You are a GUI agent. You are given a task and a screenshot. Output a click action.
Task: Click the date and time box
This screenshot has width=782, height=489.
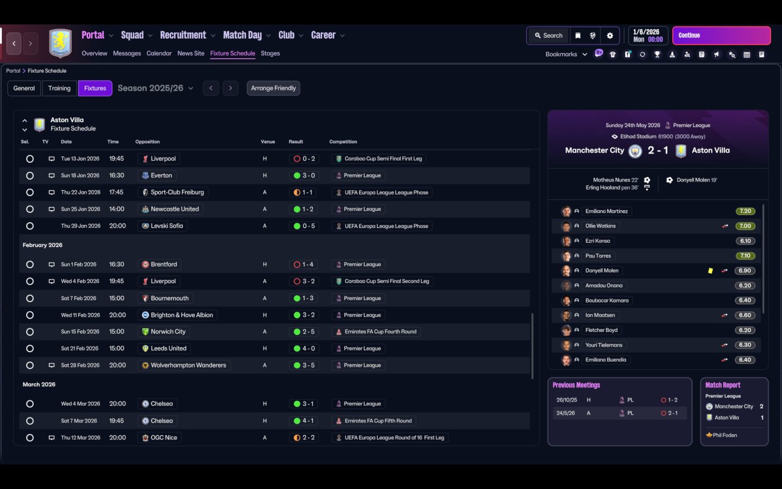pos(648,35)
